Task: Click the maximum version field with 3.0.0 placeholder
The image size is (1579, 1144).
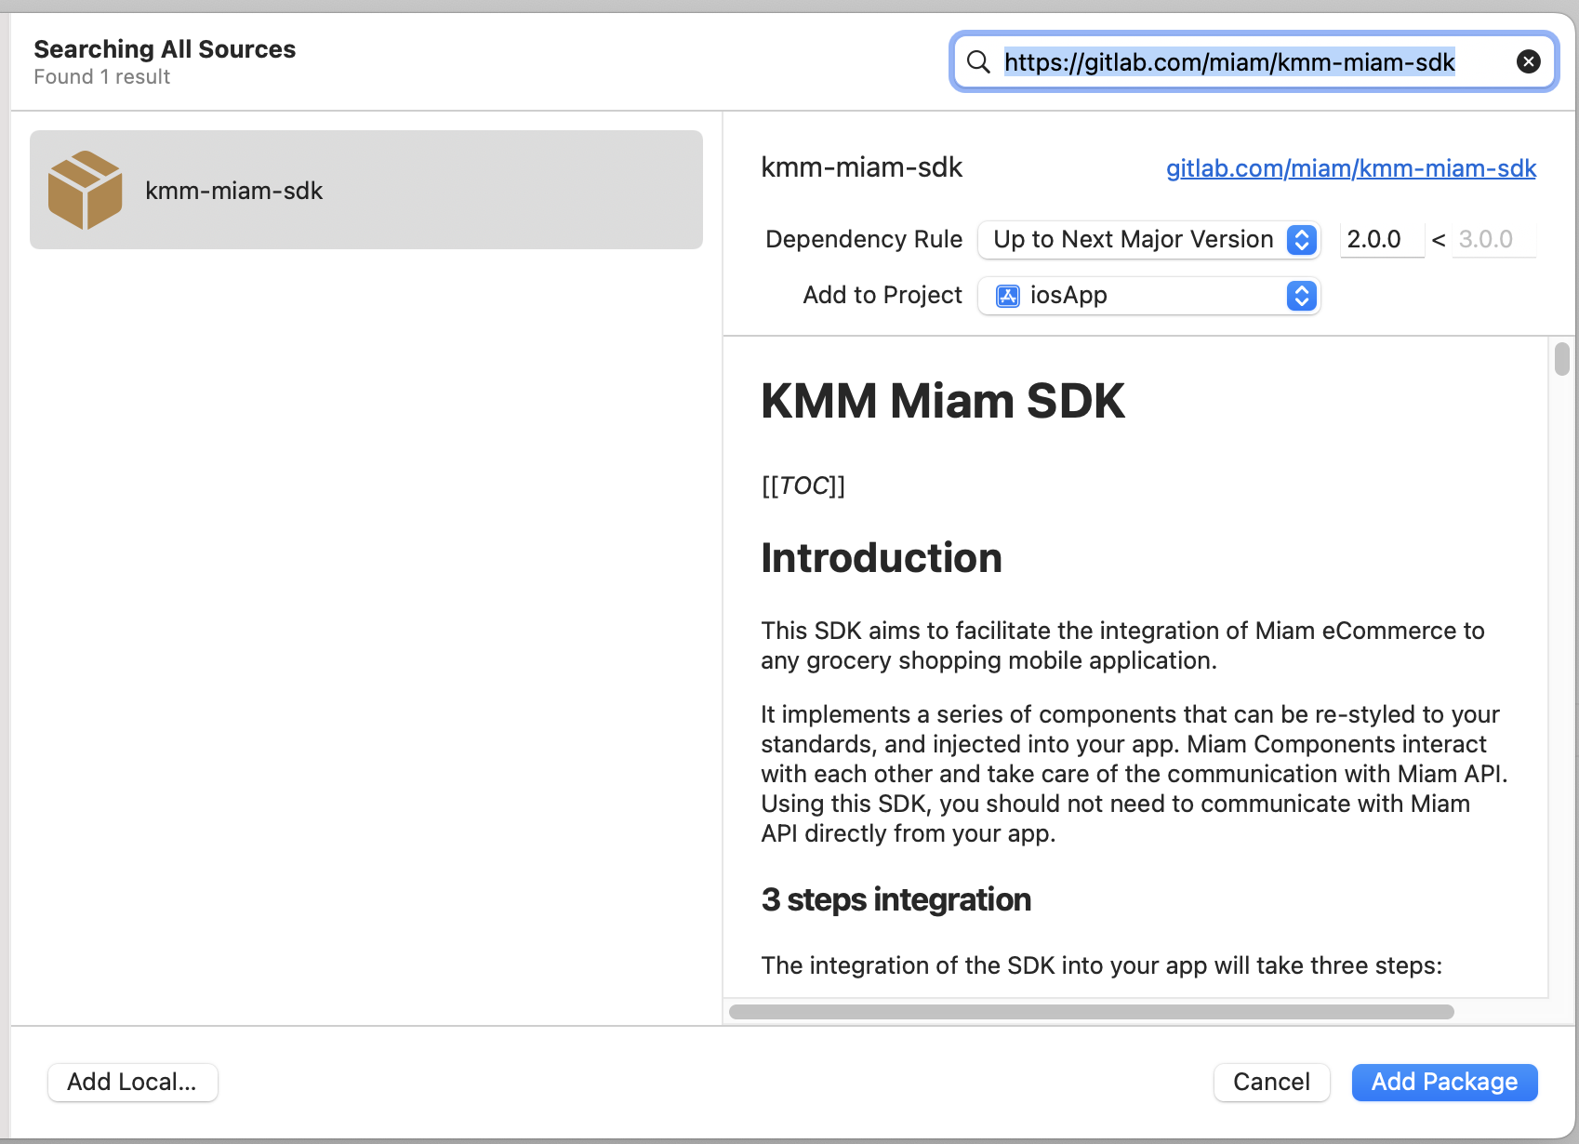Action: point(1492,239)
